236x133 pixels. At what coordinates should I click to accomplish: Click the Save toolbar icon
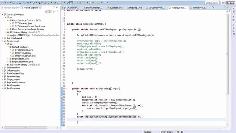click(13, 3)
